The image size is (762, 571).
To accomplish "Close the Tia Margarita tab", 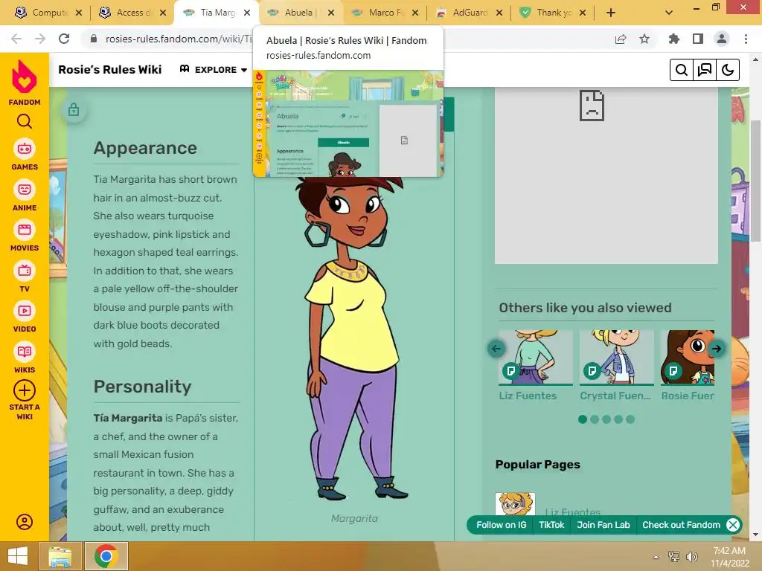I will [247, 13].
